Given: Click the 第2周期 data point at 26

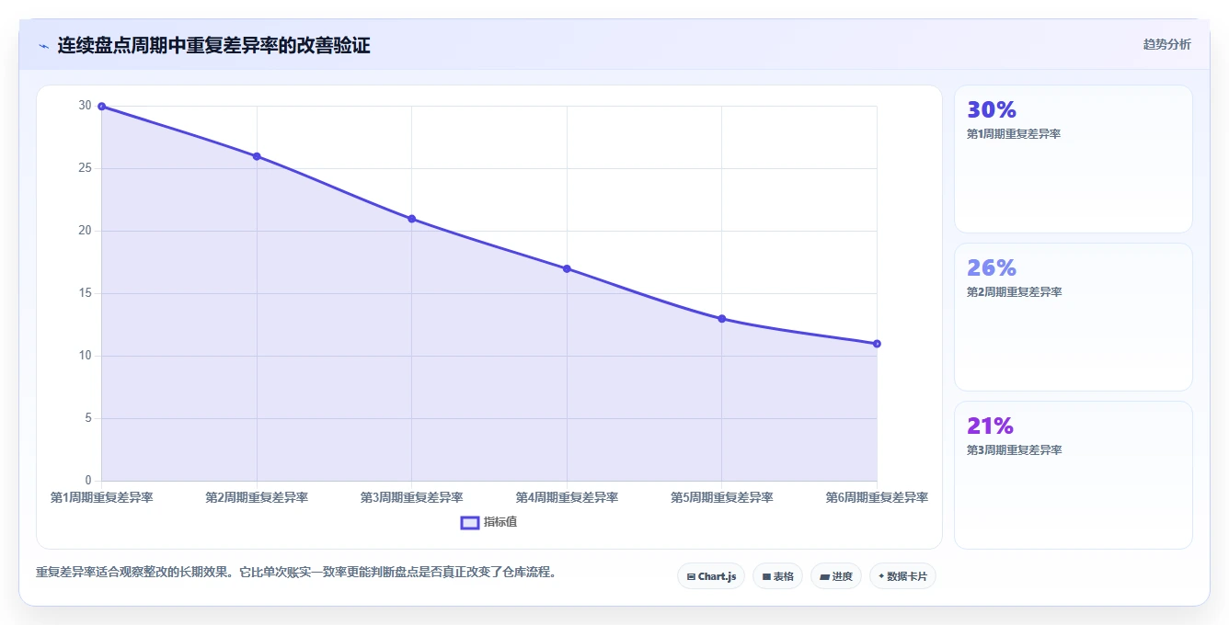Looking at the screenshot, I should pyautogui.click(x=257, y=156).
